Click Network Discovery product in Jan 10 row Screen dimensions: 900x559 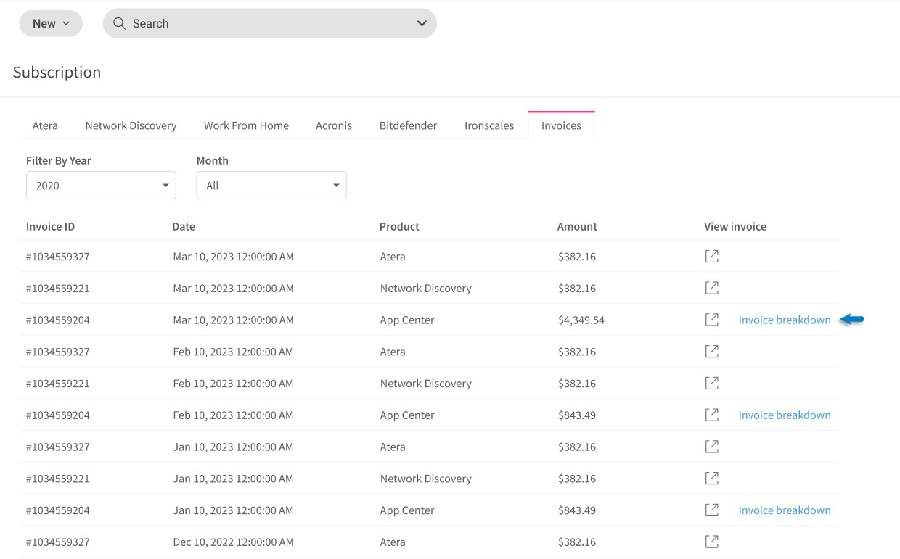(x=426, y=479)
